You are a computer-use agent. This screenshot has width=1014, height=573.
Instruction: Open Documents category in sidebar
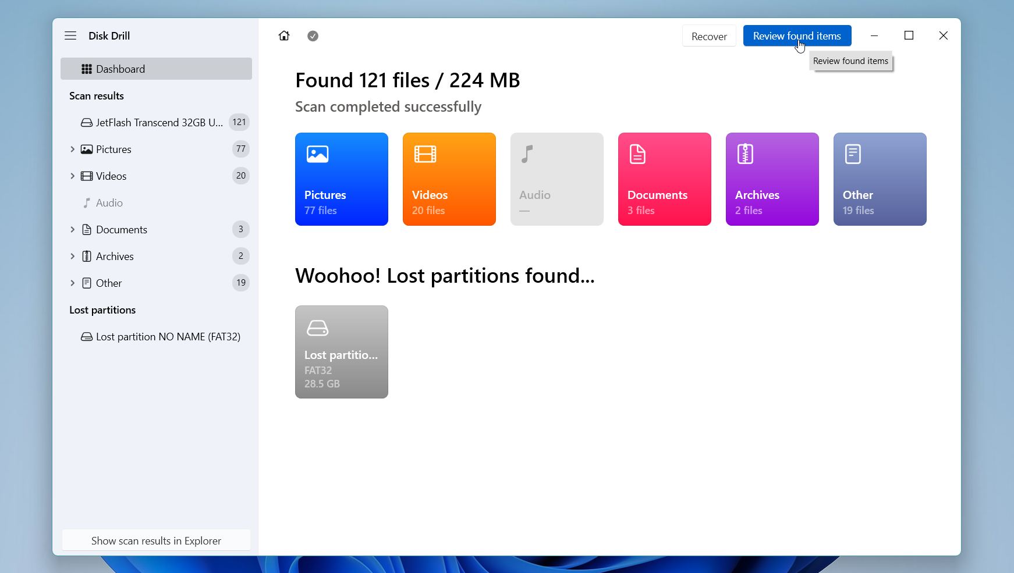click(x=156, y=230)
